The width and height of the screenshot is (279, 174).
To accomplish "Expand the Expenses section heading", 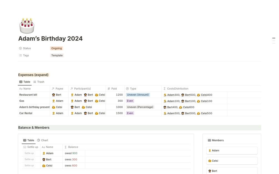I will click(33, 75).
